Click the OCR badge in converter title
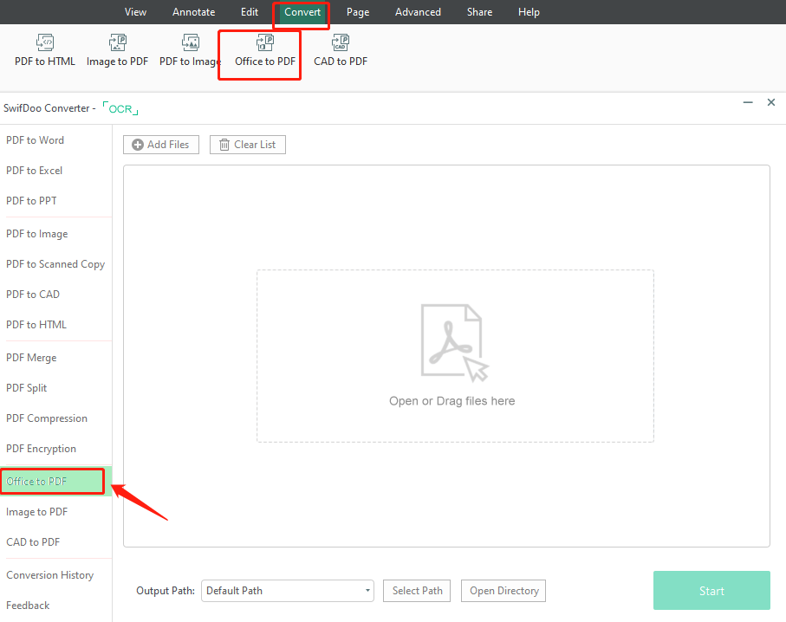This screenshot has height=622, width=786. coord(120,109)
